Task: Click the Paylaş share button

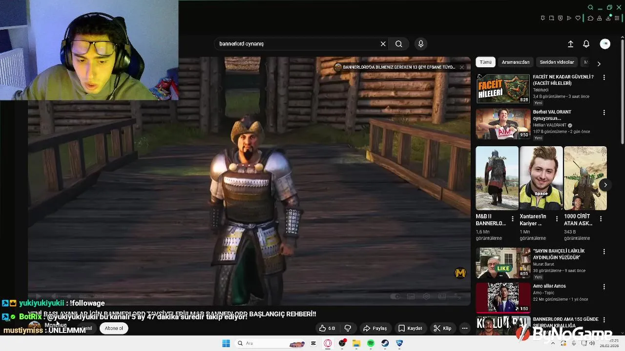Action: [375, 328]
